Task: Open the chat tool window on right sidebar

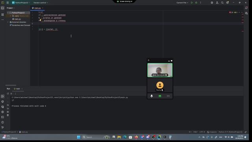Action: (x=246, y=13)
